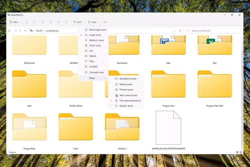This screenshot has width=250, height=167.
Task: Click the search Local Disk (C:) field
Action: [213, 31]
